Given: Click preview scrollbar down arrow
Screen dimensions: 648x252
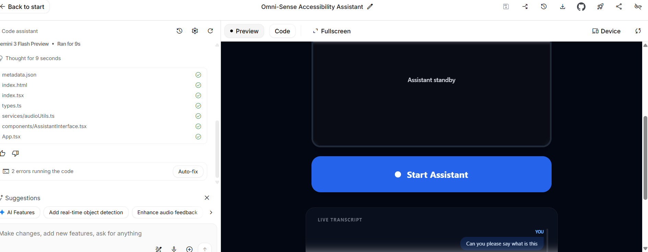Looking at the screenshot, I should [x=645, y=249].
